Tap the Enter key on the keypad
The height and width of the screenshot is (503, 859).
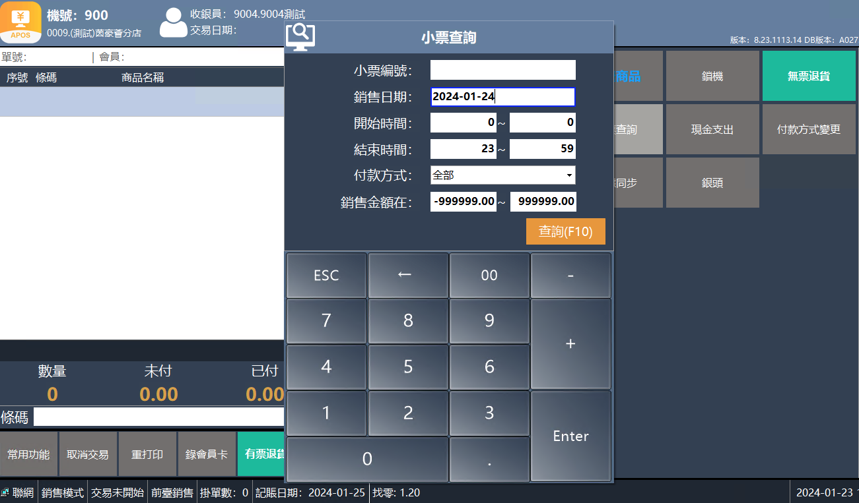pyautogui.click(x=571, y=436)
